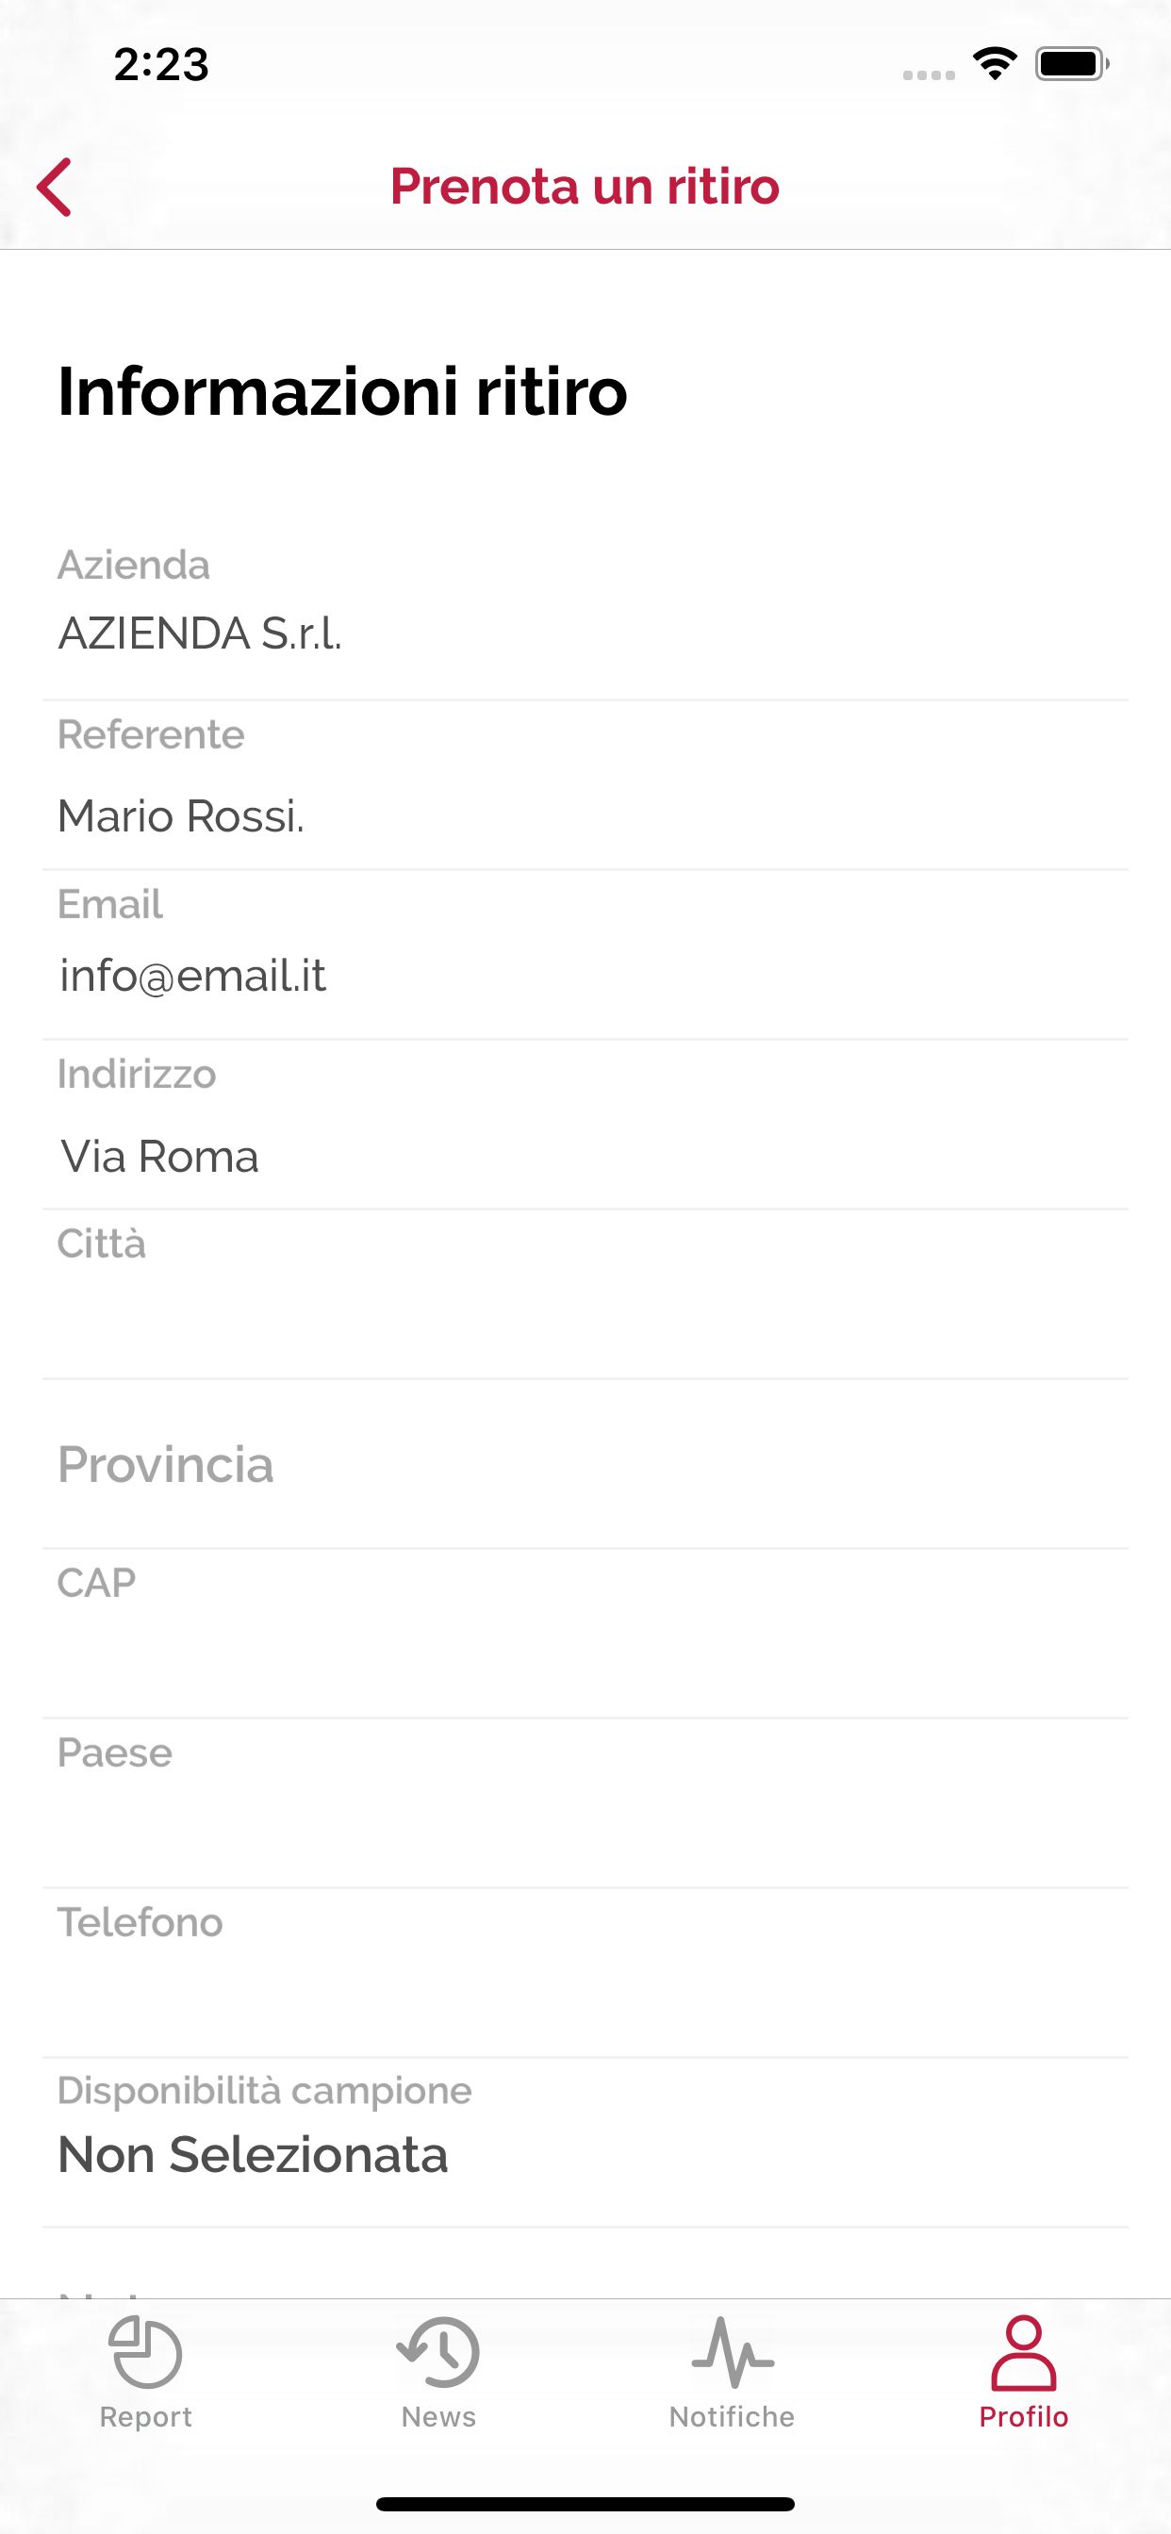
Task: Tap the cellular signal dots icon
Action: coord(929,74)
